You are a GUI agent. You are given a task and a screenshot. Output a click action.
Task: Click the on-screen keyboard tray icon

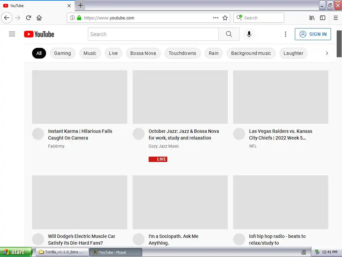click(304, 252)
